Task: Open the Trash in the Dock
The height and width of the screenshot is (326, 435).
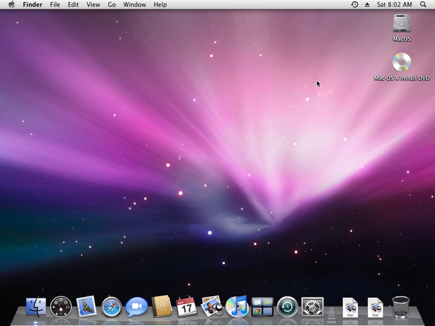Action: tap(400, 306)
